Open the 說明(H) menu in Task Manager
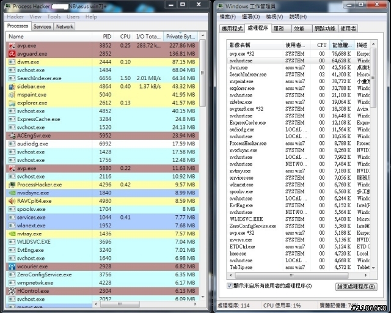The width and height of the screenshot is (391, 313). point(298,17)
